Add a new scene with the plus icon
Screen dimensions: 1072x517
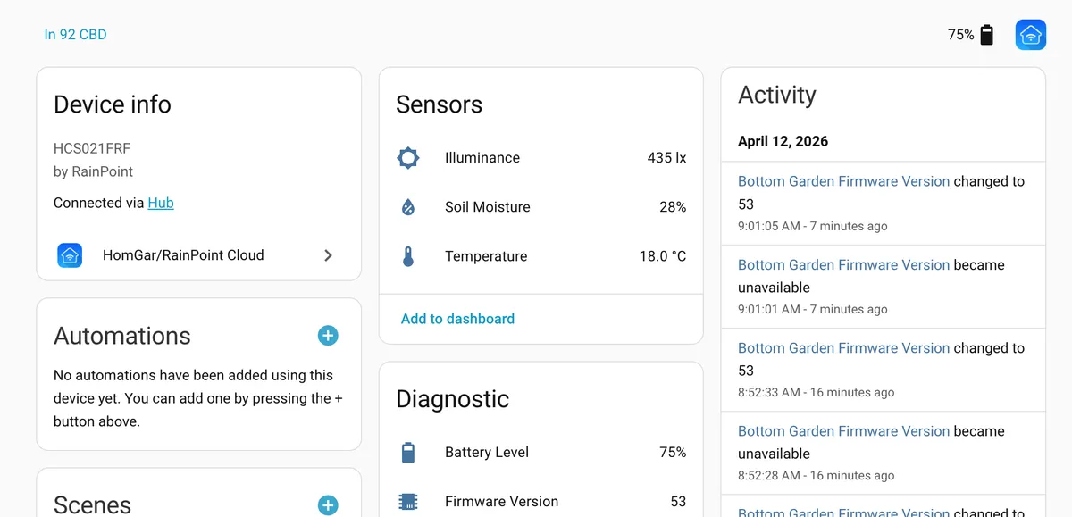point(328,505)
